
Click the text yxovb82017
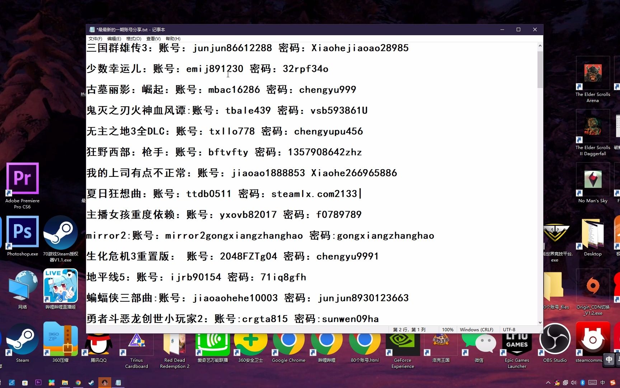(248, 215)
